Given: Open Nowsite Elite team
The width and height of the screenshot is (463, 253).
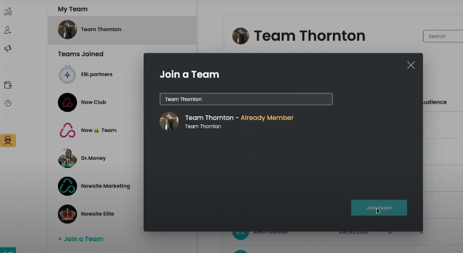Looking at the screenshot, I should (x=97, y=214).
